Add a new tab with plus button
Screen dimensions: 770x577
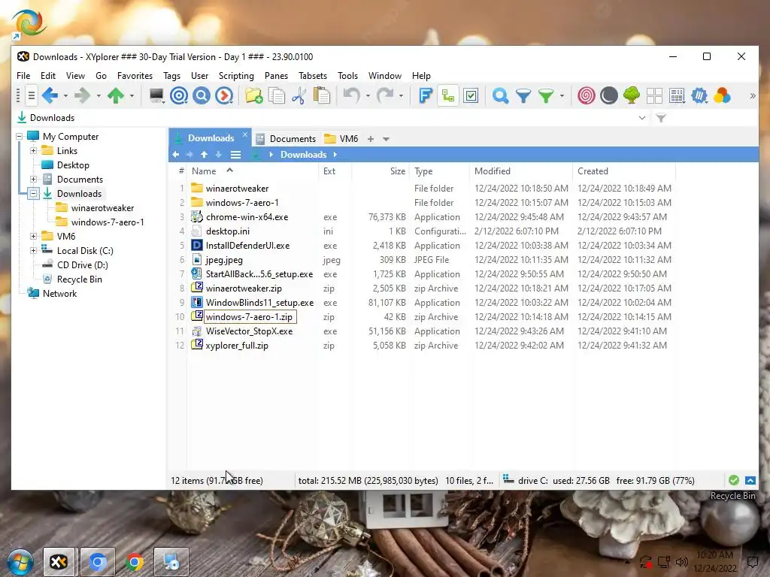[x=371, y=139]
